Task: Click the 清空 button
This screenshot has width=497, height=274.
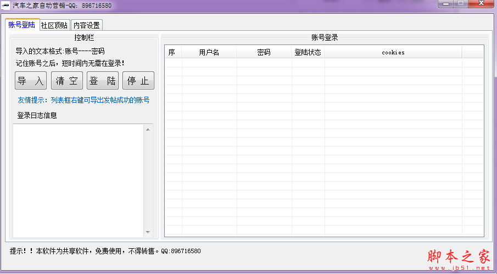Action: point(67,81)
